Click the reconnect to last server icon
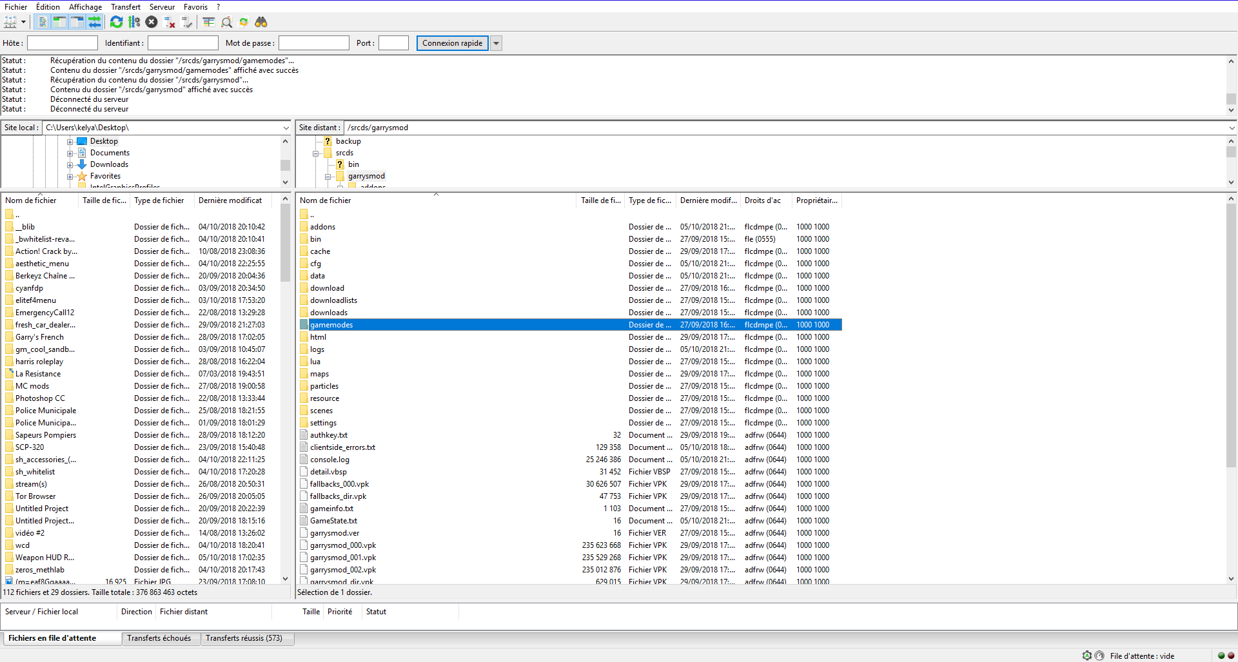 [187, 22]
